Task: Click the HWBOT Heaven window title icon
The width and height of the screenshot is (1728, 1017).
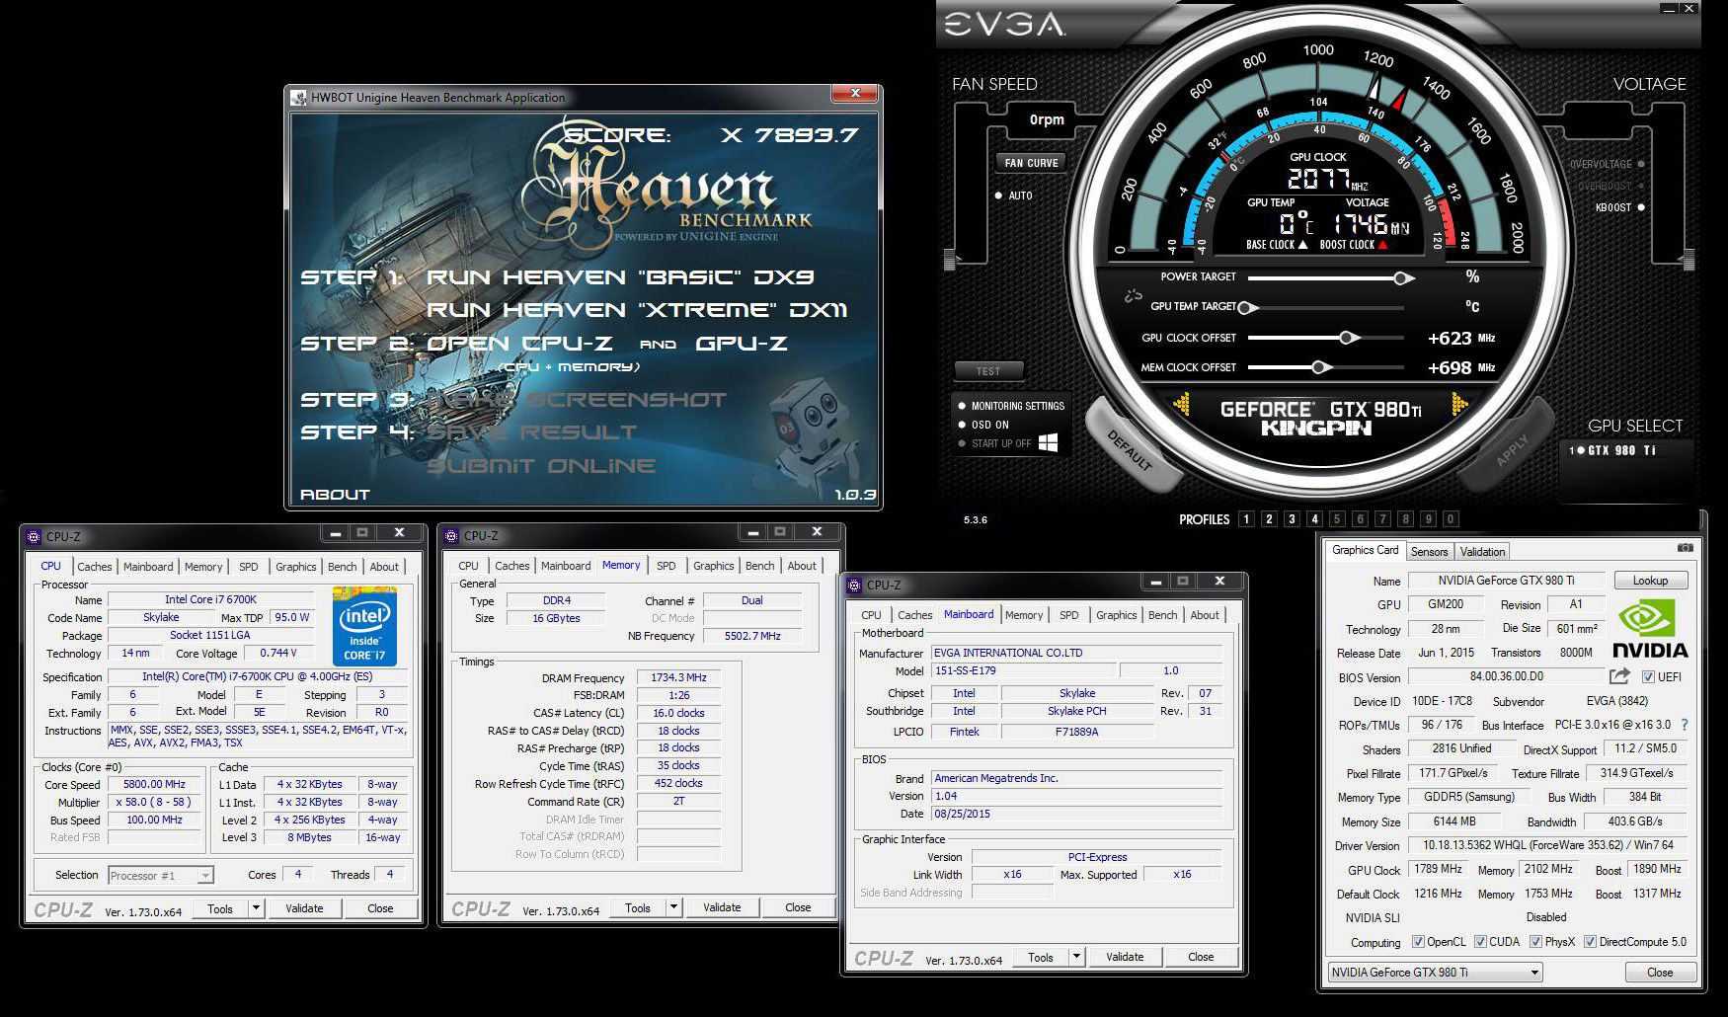Action: coord(299,98)
